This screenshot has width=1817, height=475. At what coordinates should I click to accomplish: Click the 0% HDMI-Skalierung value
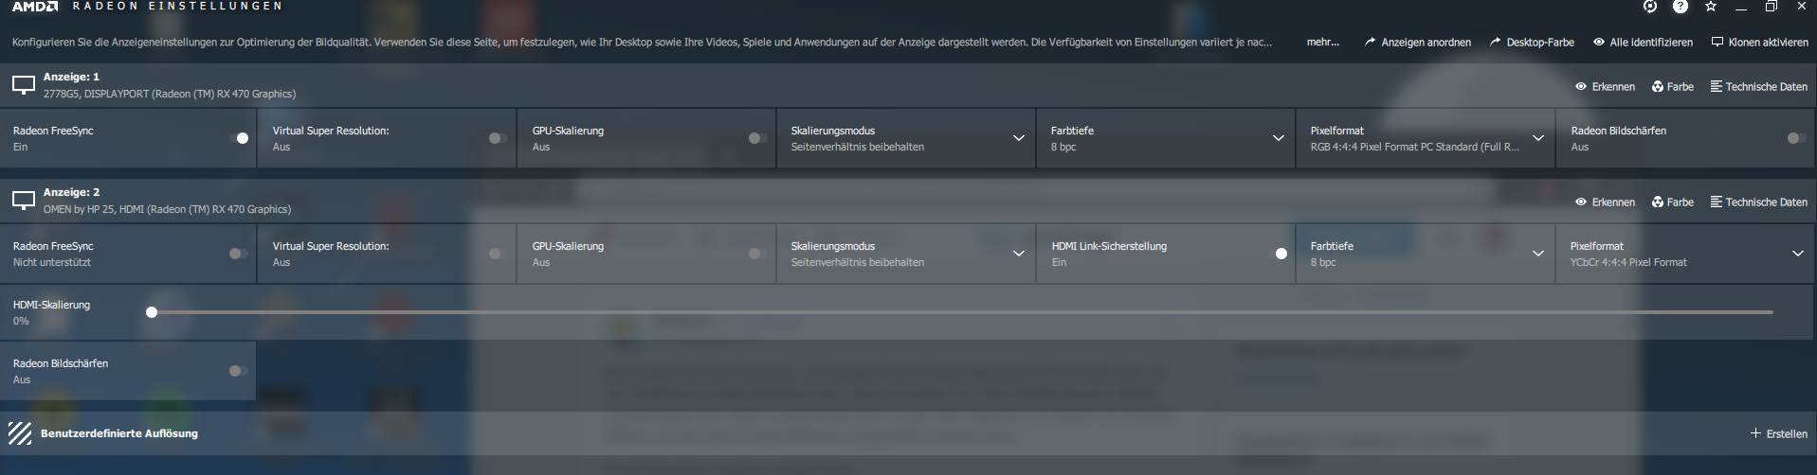coord(21,321)
